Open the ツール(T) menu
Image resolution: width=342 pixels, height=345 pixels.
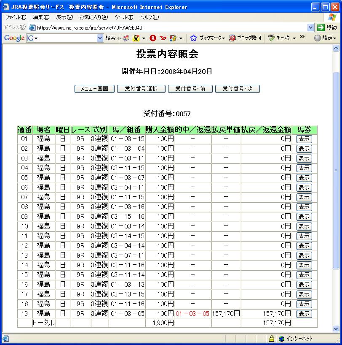pos(124,17)
